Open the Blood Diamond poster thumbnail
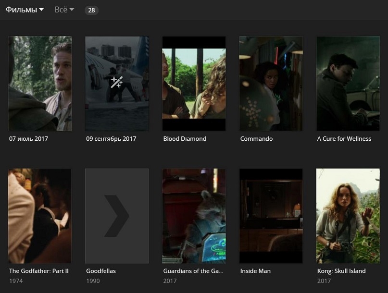Viewport: 388px width, 293px height. (194, 84)
